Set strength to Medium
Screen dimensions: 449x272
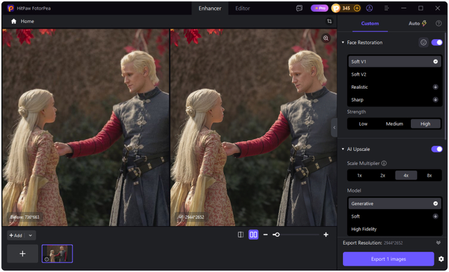click(395, 124)
